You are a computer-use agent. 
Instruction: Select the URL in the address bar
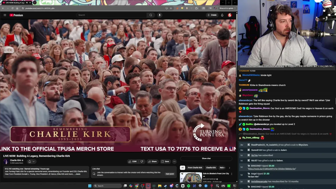click(x=40, y=8)
